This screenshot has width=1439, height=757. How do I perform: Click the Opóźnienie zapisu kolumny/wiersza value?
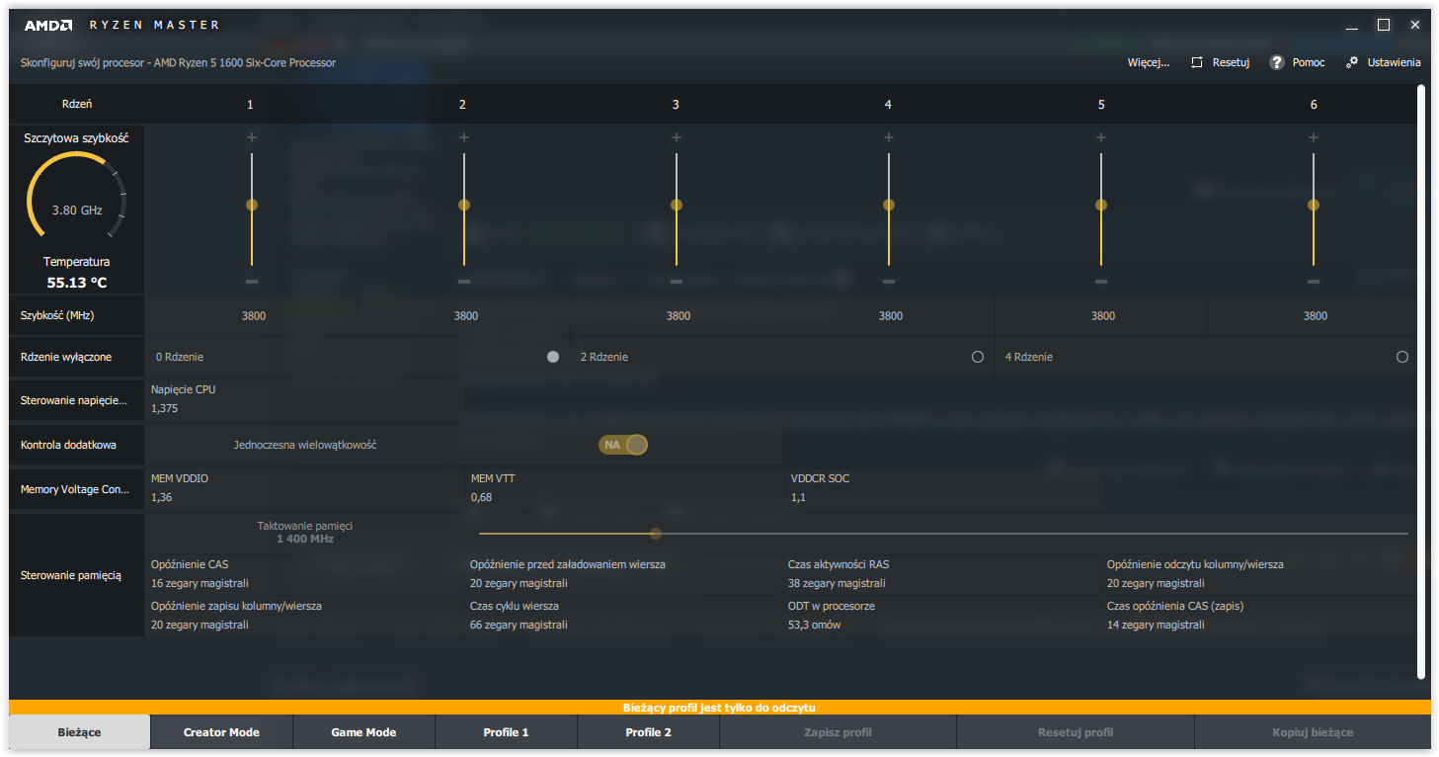click(x=200, y=625)
